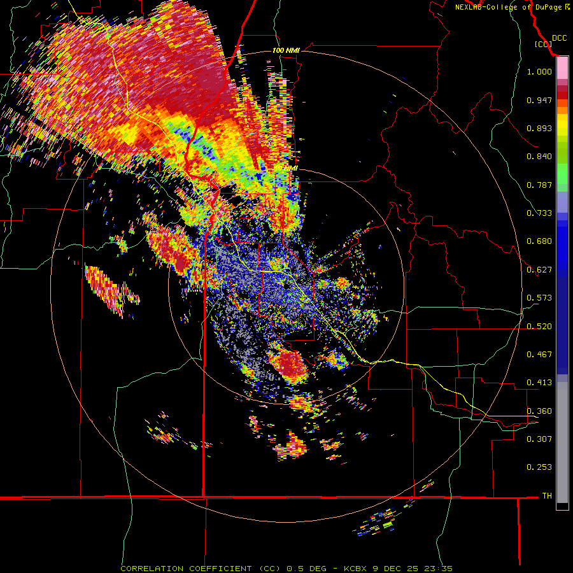Click the KCBX radar site dot at map center
This screenshot has height=573, width=573.
tap(286, 286)
